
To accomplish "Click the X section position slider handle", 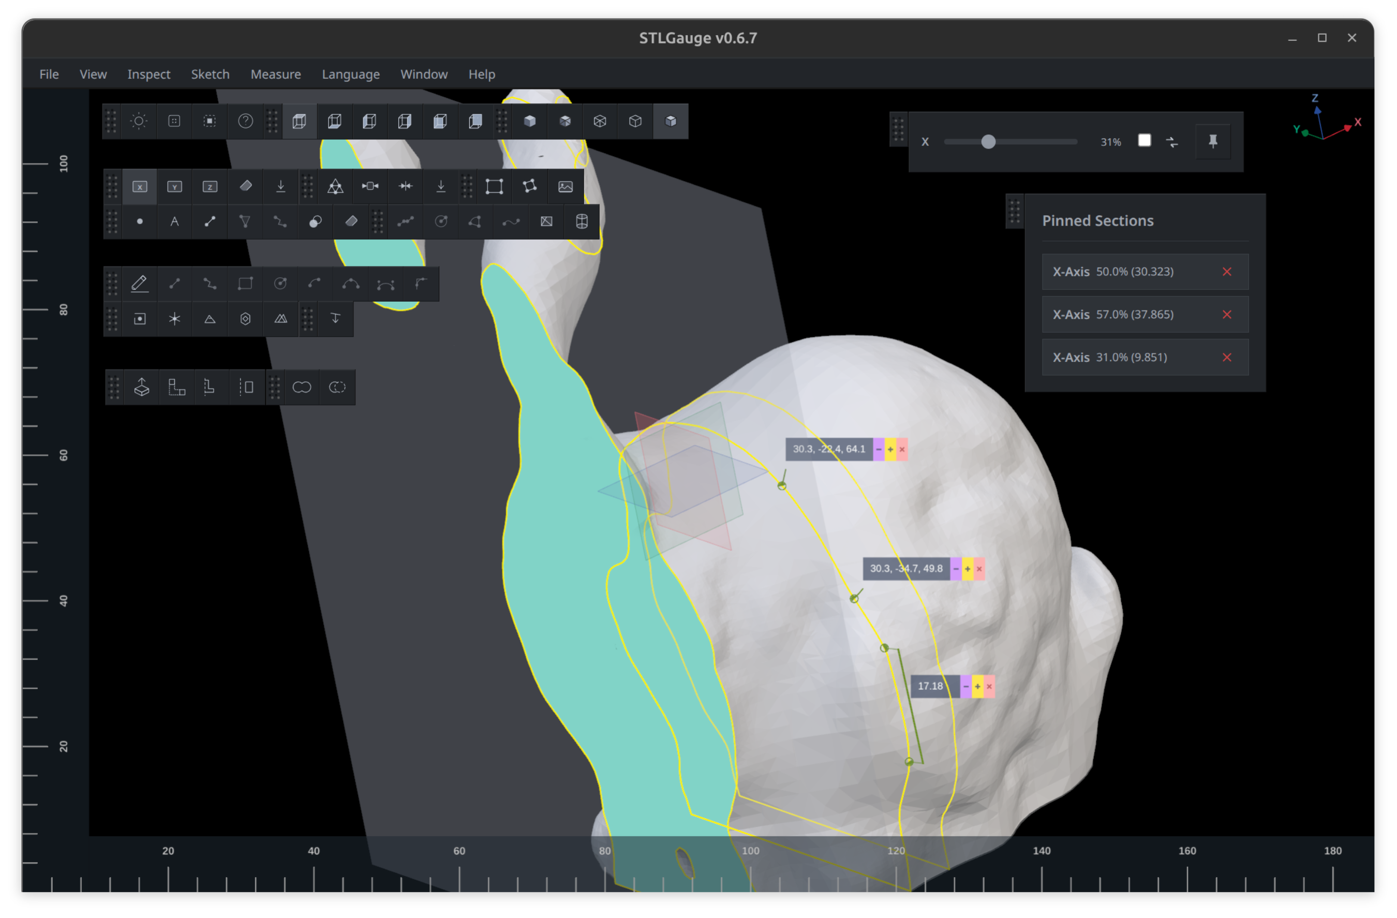I will [988, 141].
